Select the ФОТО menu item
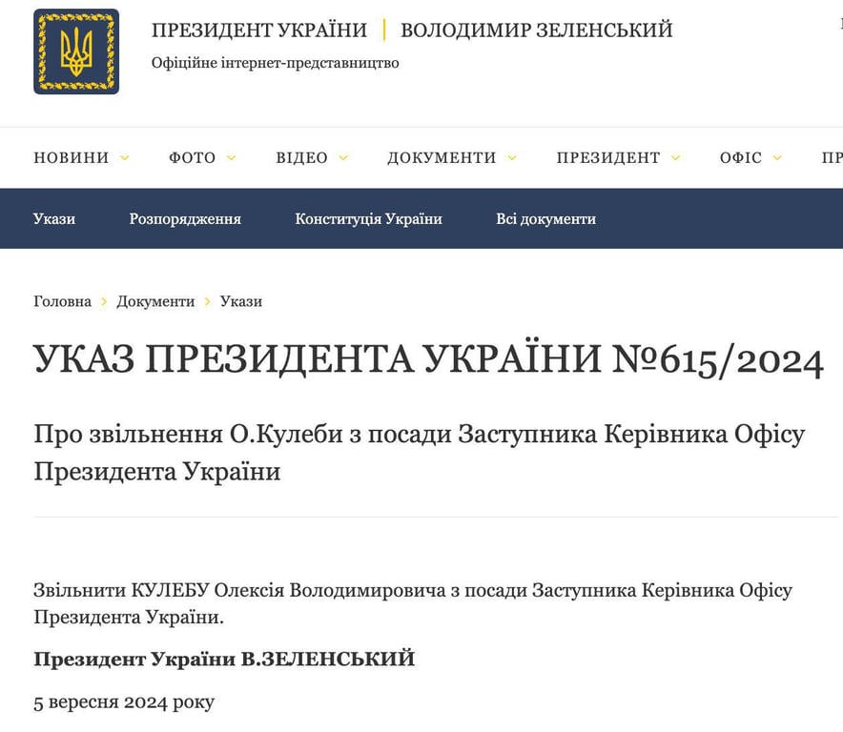Screen dimensions: 843x732 pos(191,158)
